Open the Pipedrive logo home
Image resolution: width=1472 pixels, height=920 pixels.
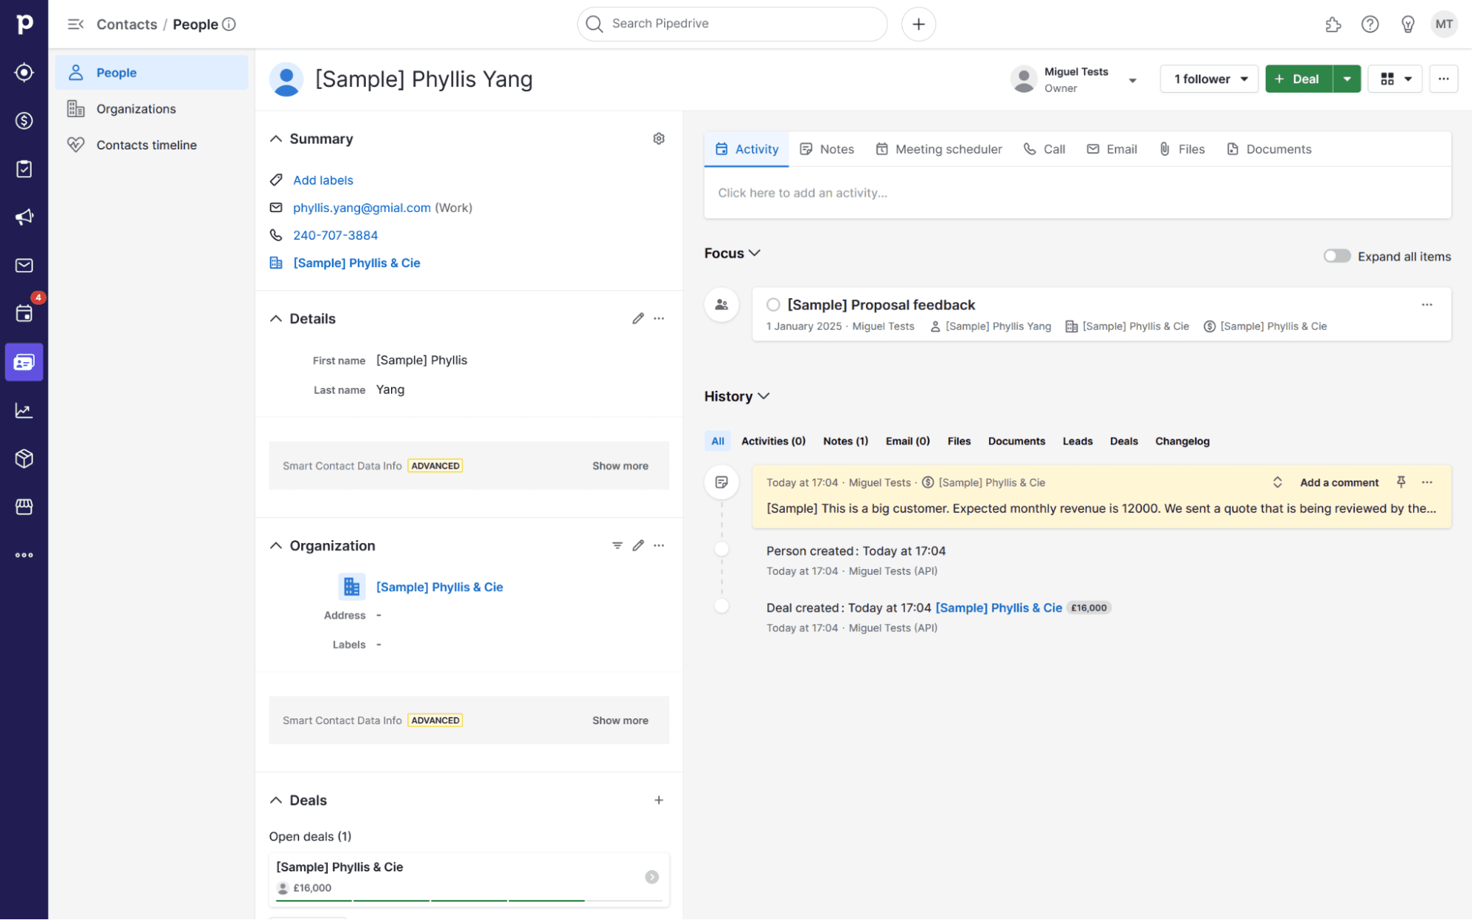click(24, 24)
